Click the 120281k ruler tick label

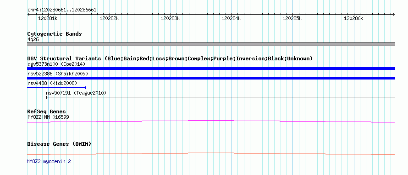[48, 18]
